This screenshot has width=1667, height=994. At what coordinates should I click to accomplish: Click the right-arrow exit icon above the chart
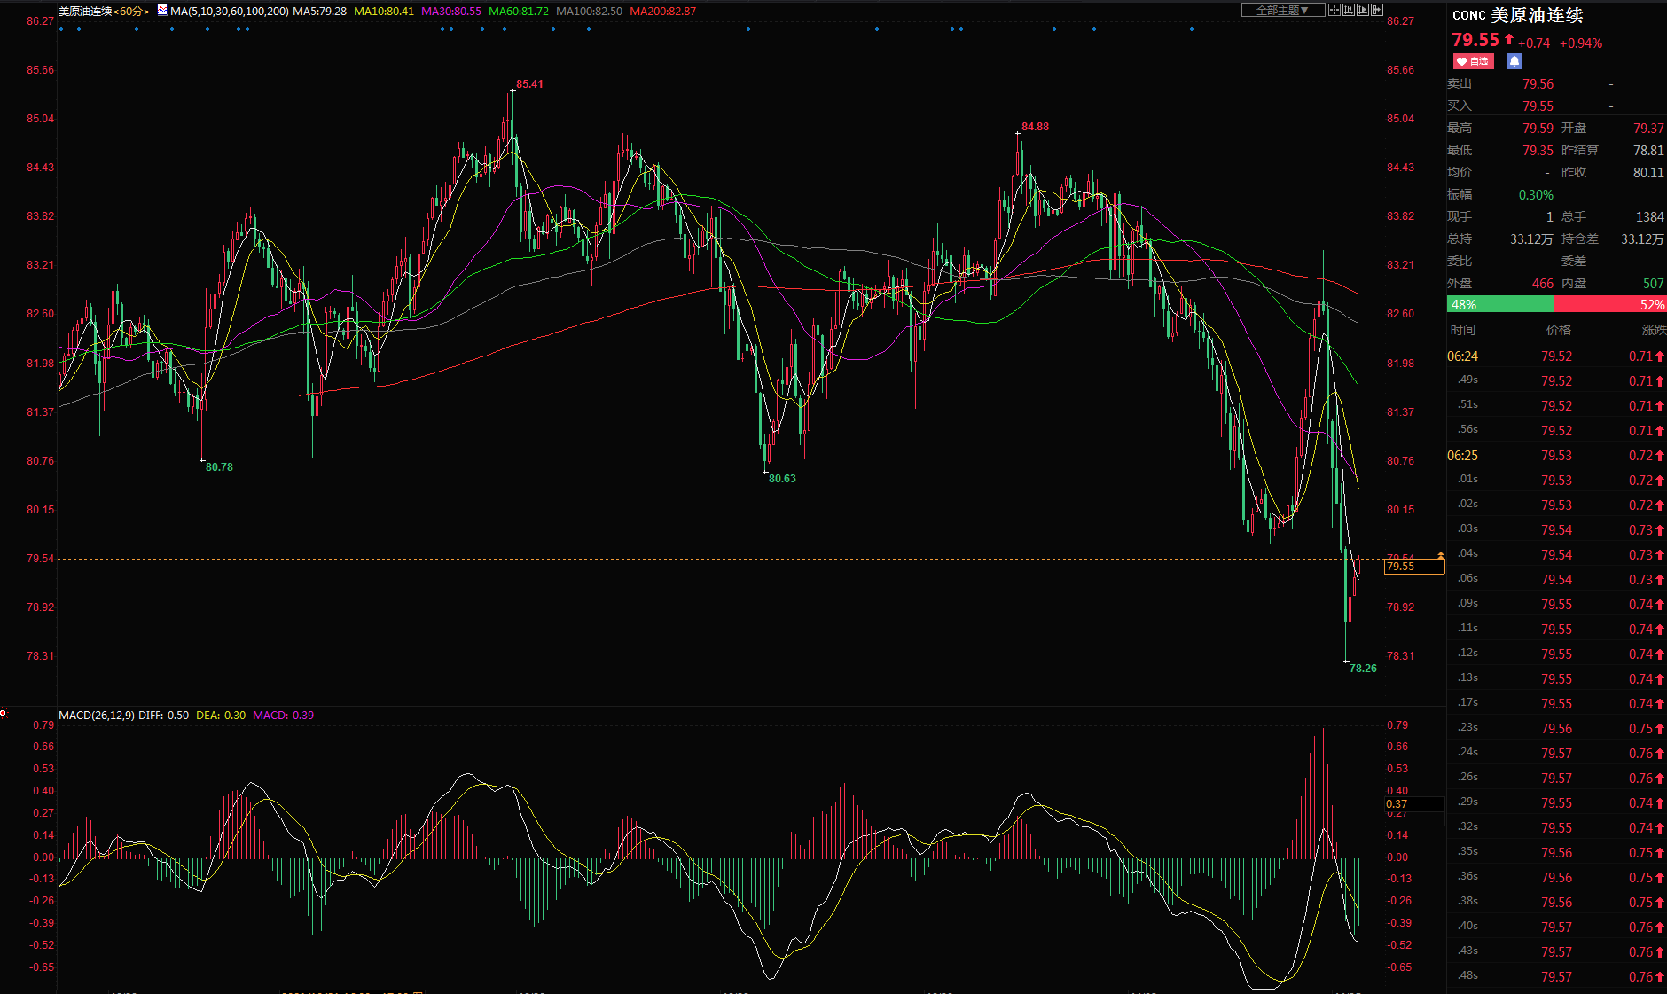point(1377,10)
